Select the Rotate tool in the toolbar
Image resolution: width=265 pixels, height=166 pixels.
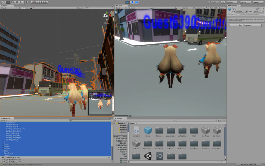point(12,2)
